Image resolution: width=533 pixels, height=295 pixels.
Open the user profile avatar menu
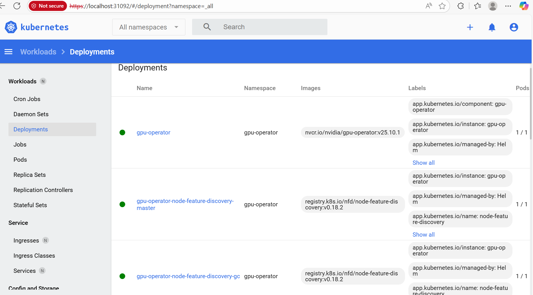(x=514, y=27)
